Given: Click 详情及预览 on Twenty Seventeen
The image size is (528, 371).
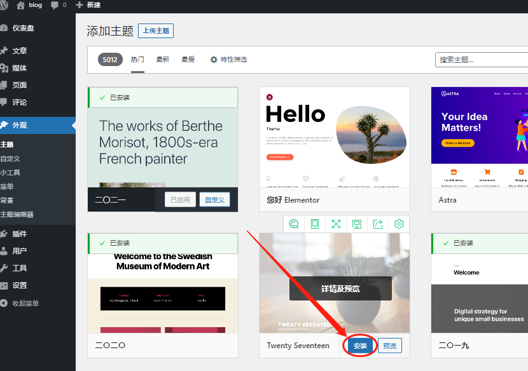Looking at the screenshot, I should [340, 288].
